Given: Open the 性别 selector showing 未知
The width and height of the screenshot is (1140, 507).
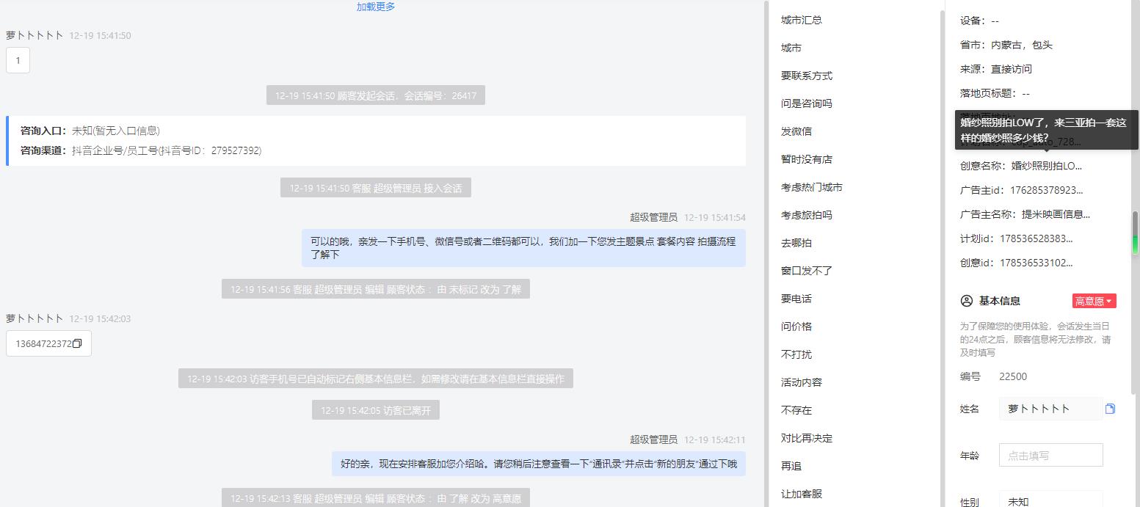Looking at the screenshot, I should pyautogui.click(x=1050, y=500).
